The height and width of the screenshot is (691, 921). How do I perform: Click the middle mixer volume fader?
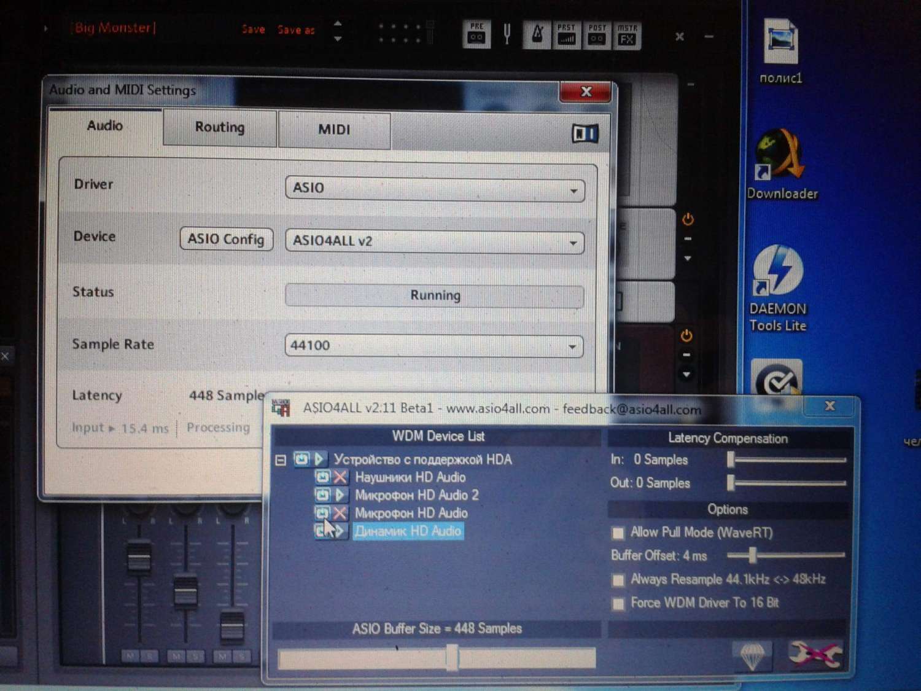pos(185,591)
